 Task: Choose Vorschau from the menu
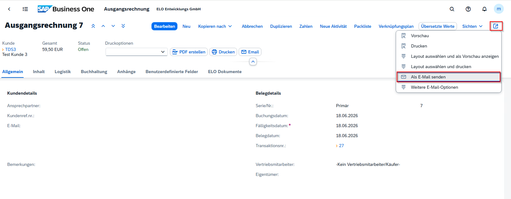click(449, 36)
